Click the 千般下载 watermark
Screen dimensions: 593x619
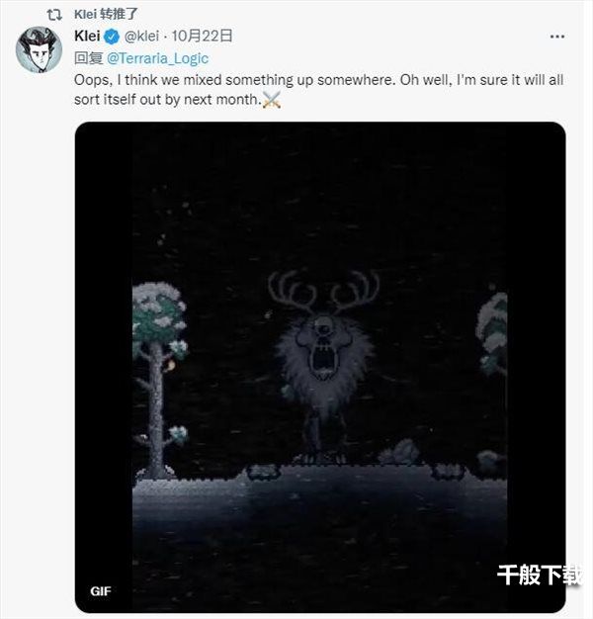(537, 575)
